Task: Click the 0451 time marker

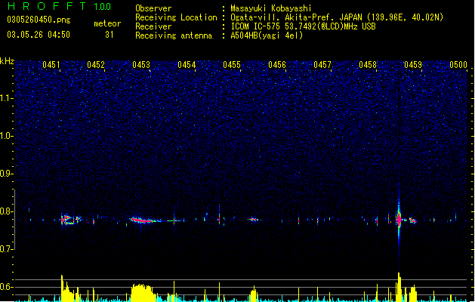Action: coord(51,65)
